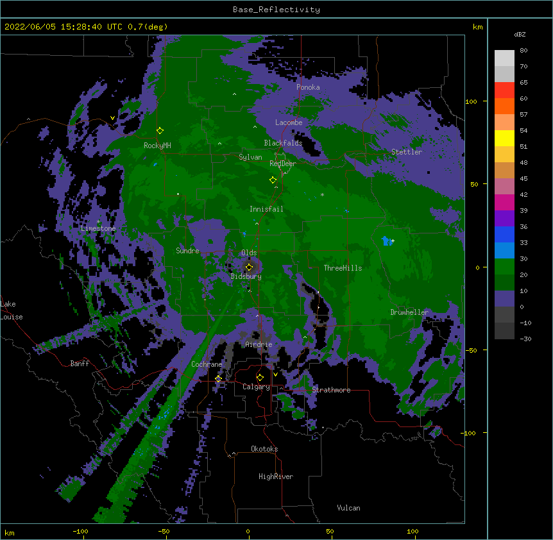Select the radar site diamond between Olds and Didsbury
Screen dimensions: 553x540
249,267
